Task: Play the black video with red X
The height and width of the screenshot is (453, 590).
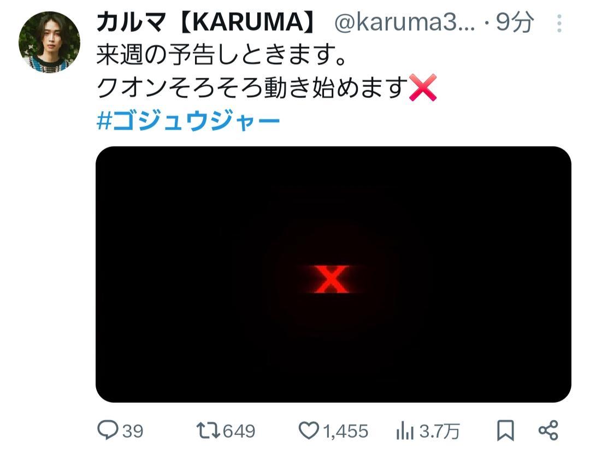Action: [x=333, y=274]
